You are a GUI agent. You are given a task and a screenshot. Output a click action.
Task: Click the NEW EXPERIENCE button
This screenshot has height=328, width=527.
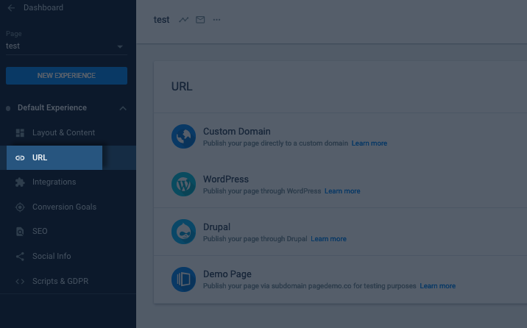[x=66, y=76]
